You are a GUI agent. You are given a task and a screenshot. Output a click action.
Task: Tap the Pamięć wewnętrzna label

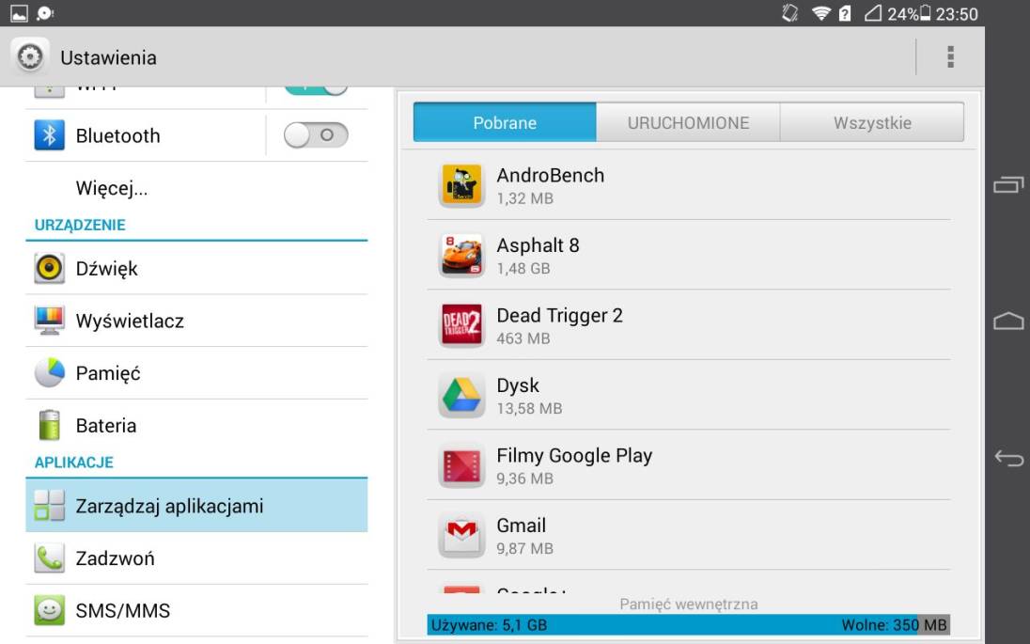coord(689,604)
